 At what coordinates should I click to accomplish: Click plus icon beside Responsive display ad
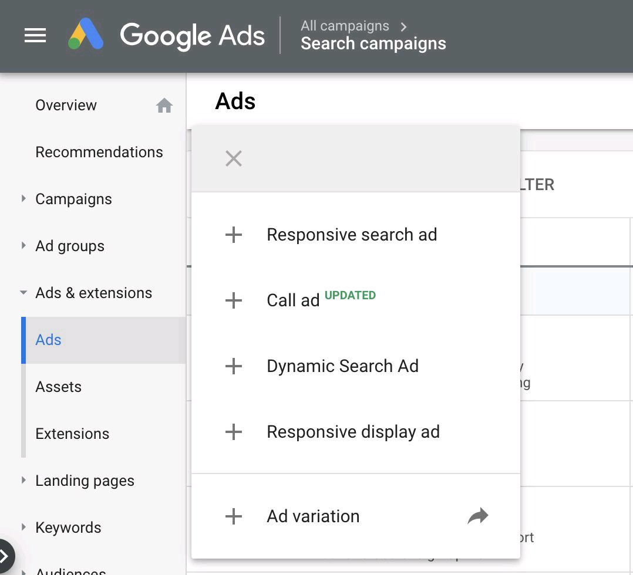click(234, 432)
